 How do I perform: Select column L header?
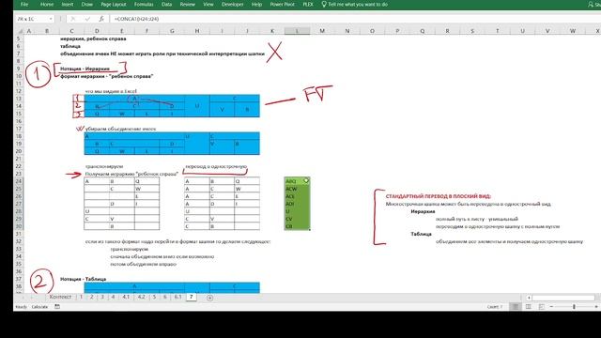tap(297, 31)
